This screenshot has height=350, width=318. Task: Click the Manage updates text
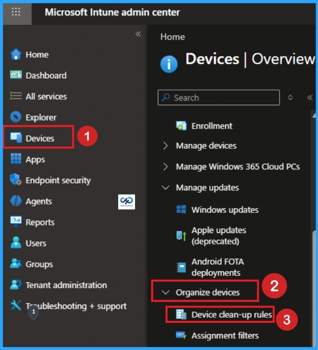[x=207, y=188]
